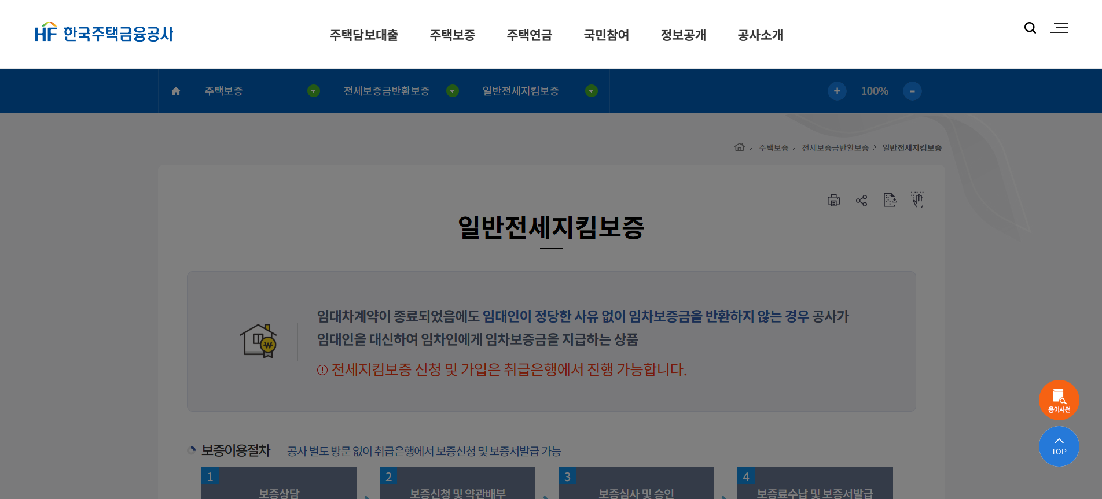Open the 주택담보대출 menu
1102x499 pixels.
[364, 35]
